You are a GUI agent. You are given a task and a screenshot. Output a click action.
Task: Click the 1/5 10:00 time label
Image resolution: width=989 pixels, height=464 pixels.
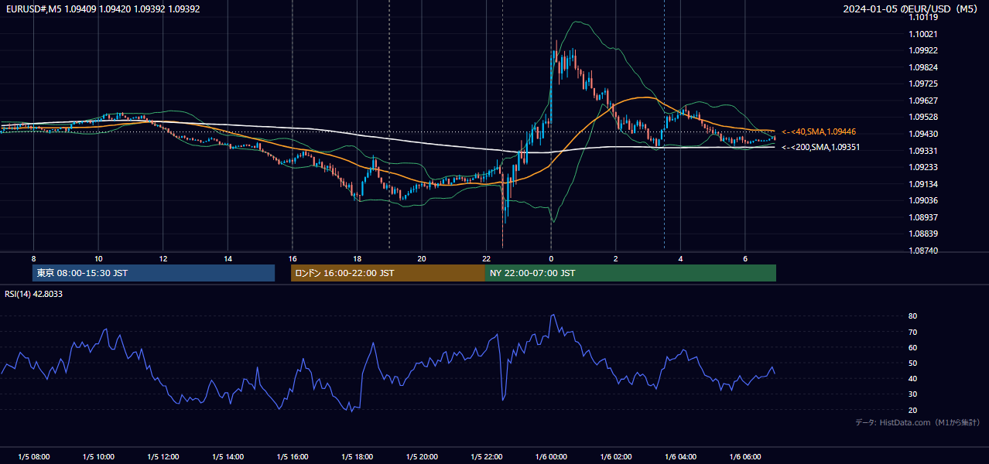point(98,456)
